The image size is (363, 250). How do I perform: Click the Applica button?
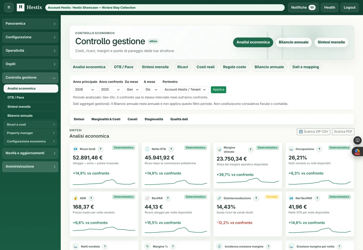[218, 90]
